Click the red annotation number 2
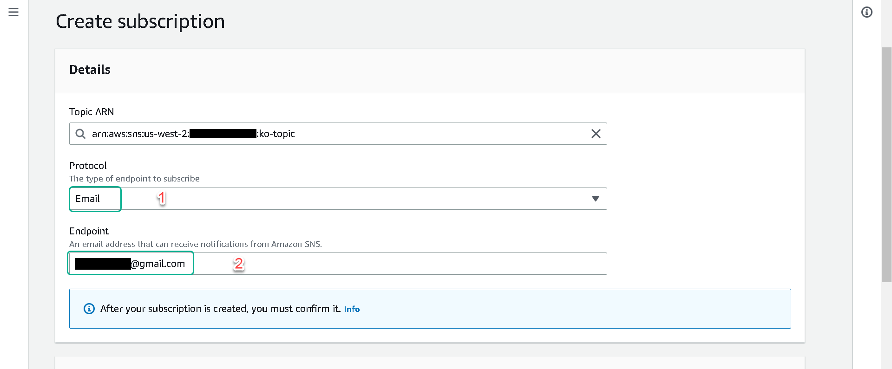Image resolution: width=892 pixels, height=369 pixels. 238,264
